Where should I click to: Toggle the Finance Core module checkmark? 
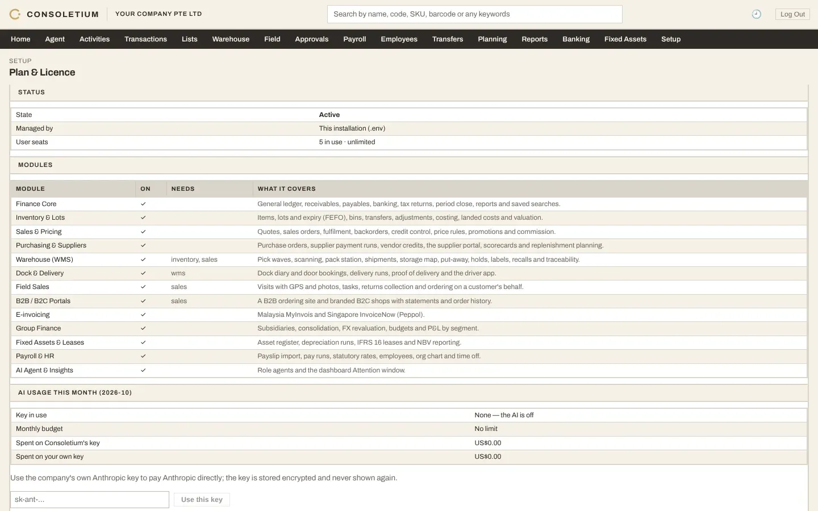coord(143,204)
